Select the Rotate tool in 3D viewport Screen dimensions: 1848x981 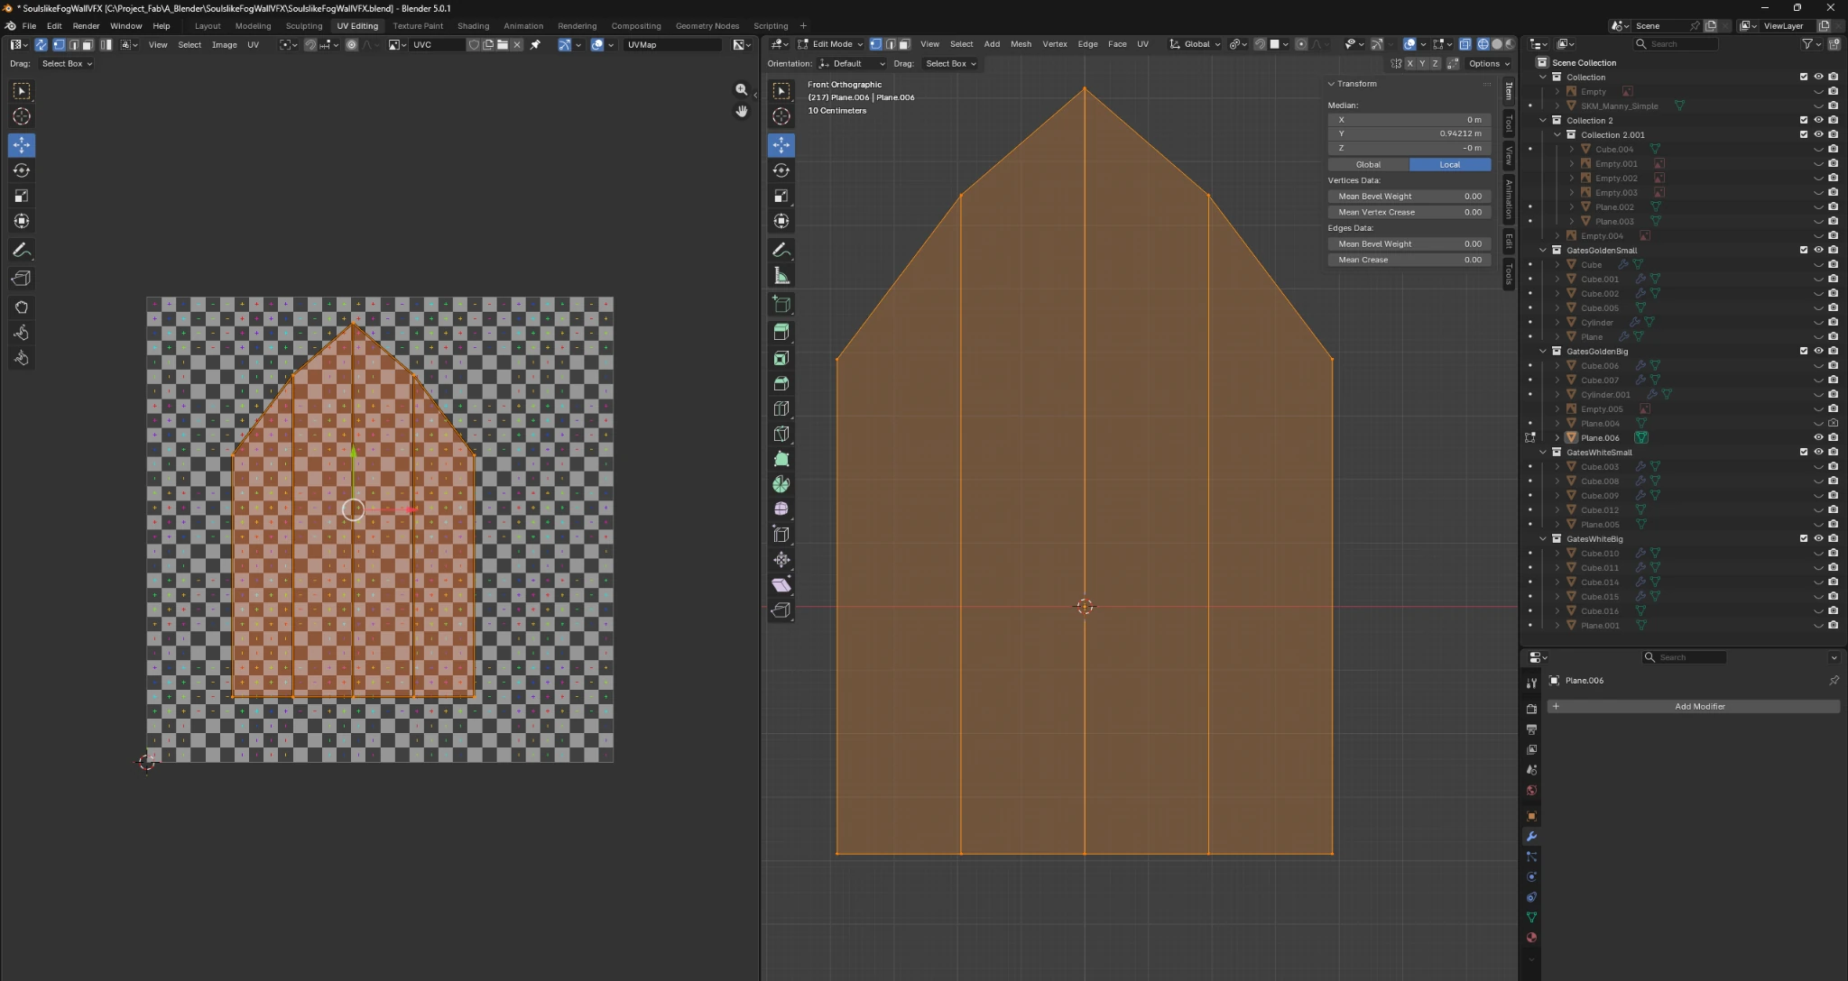[x=781, y=170]
